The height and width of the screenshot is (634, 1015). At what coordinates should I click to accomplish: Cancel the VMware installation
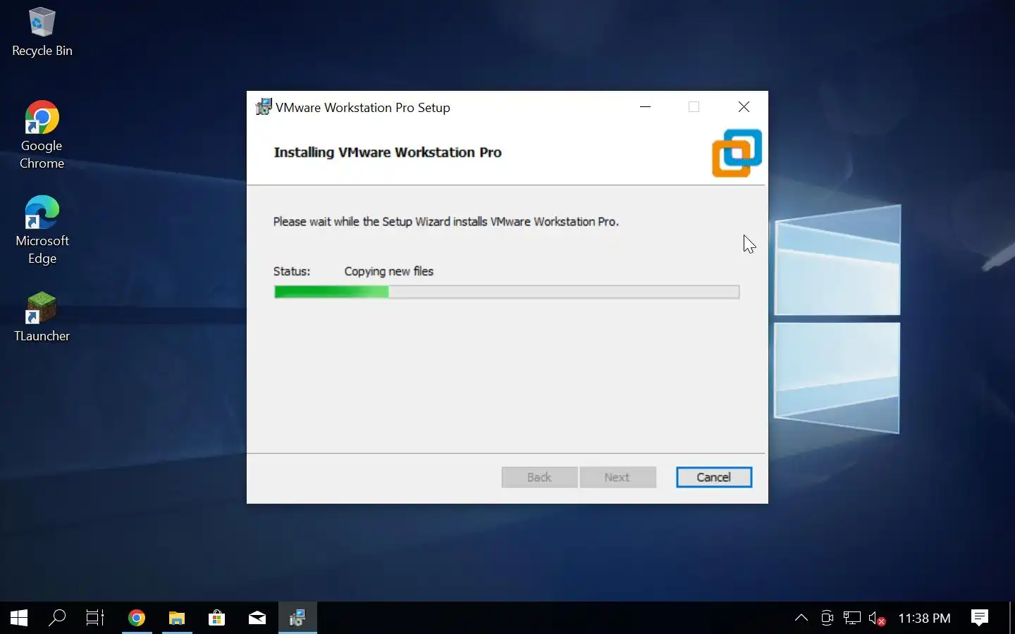[x=714, y=477]
